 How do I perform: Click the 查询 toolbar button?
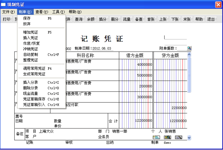[79, 19]
